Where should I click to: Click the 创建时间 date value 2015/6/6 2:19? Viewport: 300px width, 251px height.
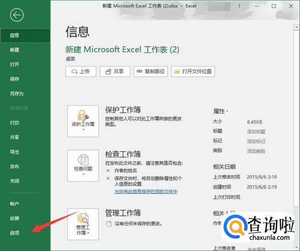pos(262,187)
